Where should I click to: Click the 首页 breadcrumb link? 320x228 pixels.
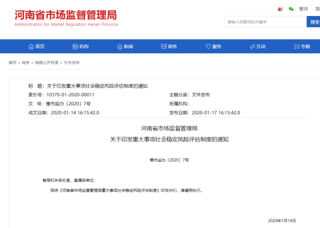pos(12,63)
